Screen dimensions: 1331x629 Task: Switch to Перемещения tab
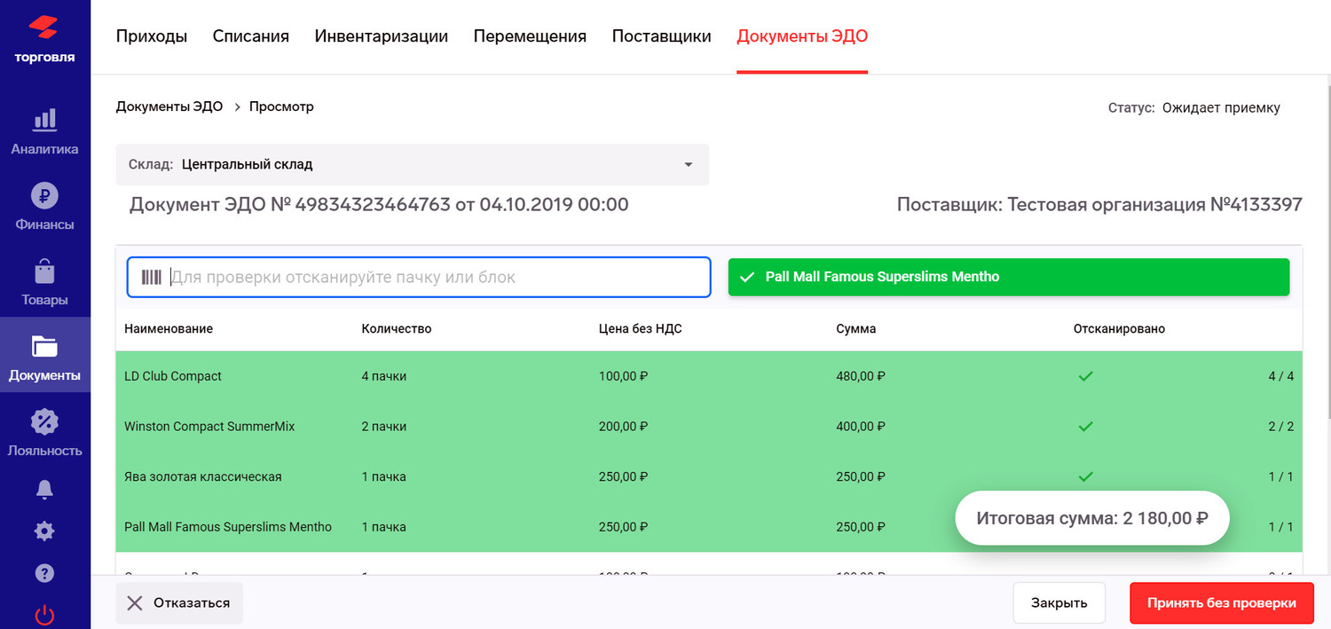[530, 36]
